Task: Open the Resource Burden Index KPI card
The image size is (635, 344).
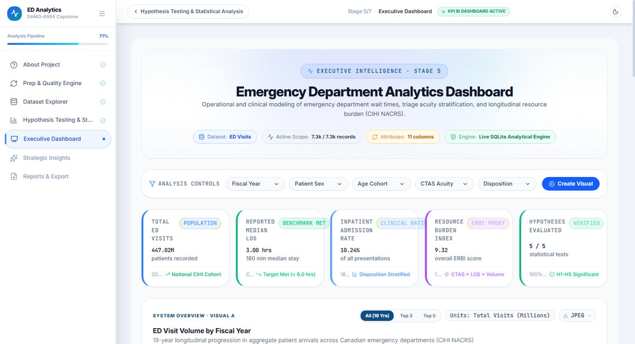Action: pyautogui.click(x=469, y=248)
